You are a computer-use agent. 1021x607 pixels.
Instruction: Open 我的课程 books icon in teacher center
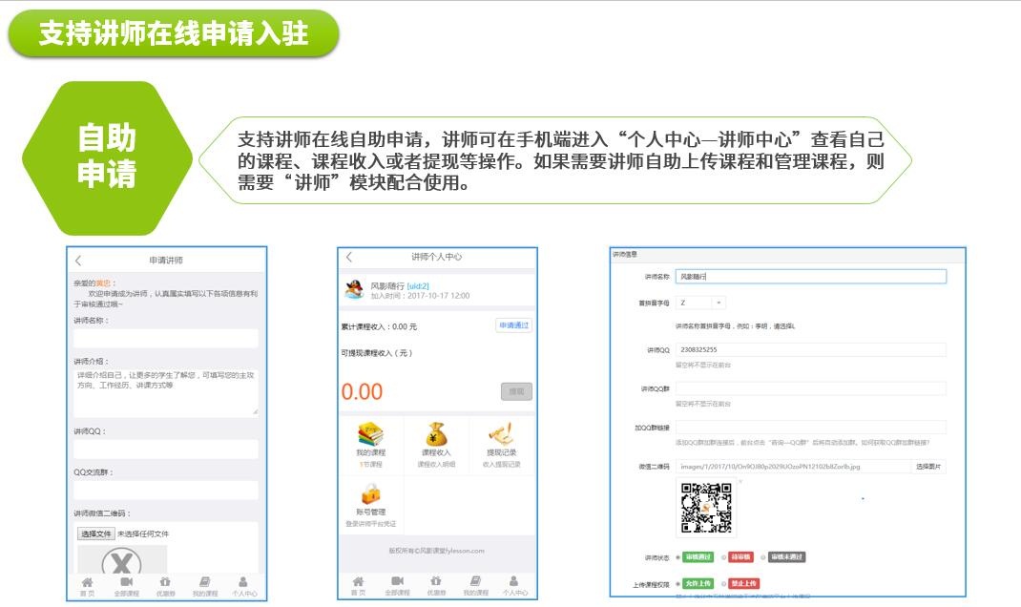pyautogui.click(x=370, y=435)
